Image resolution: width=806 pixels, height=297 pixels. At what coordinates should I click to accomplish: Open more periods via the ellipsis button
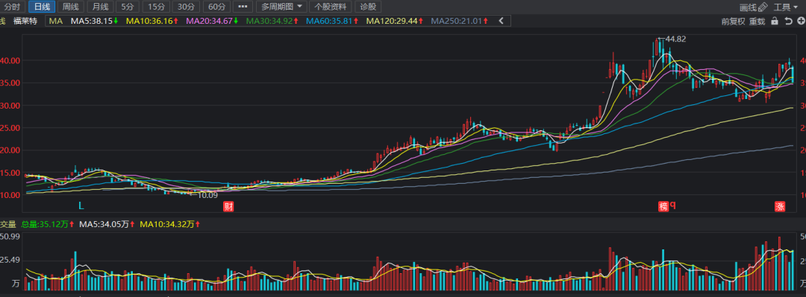pos(243,7)
